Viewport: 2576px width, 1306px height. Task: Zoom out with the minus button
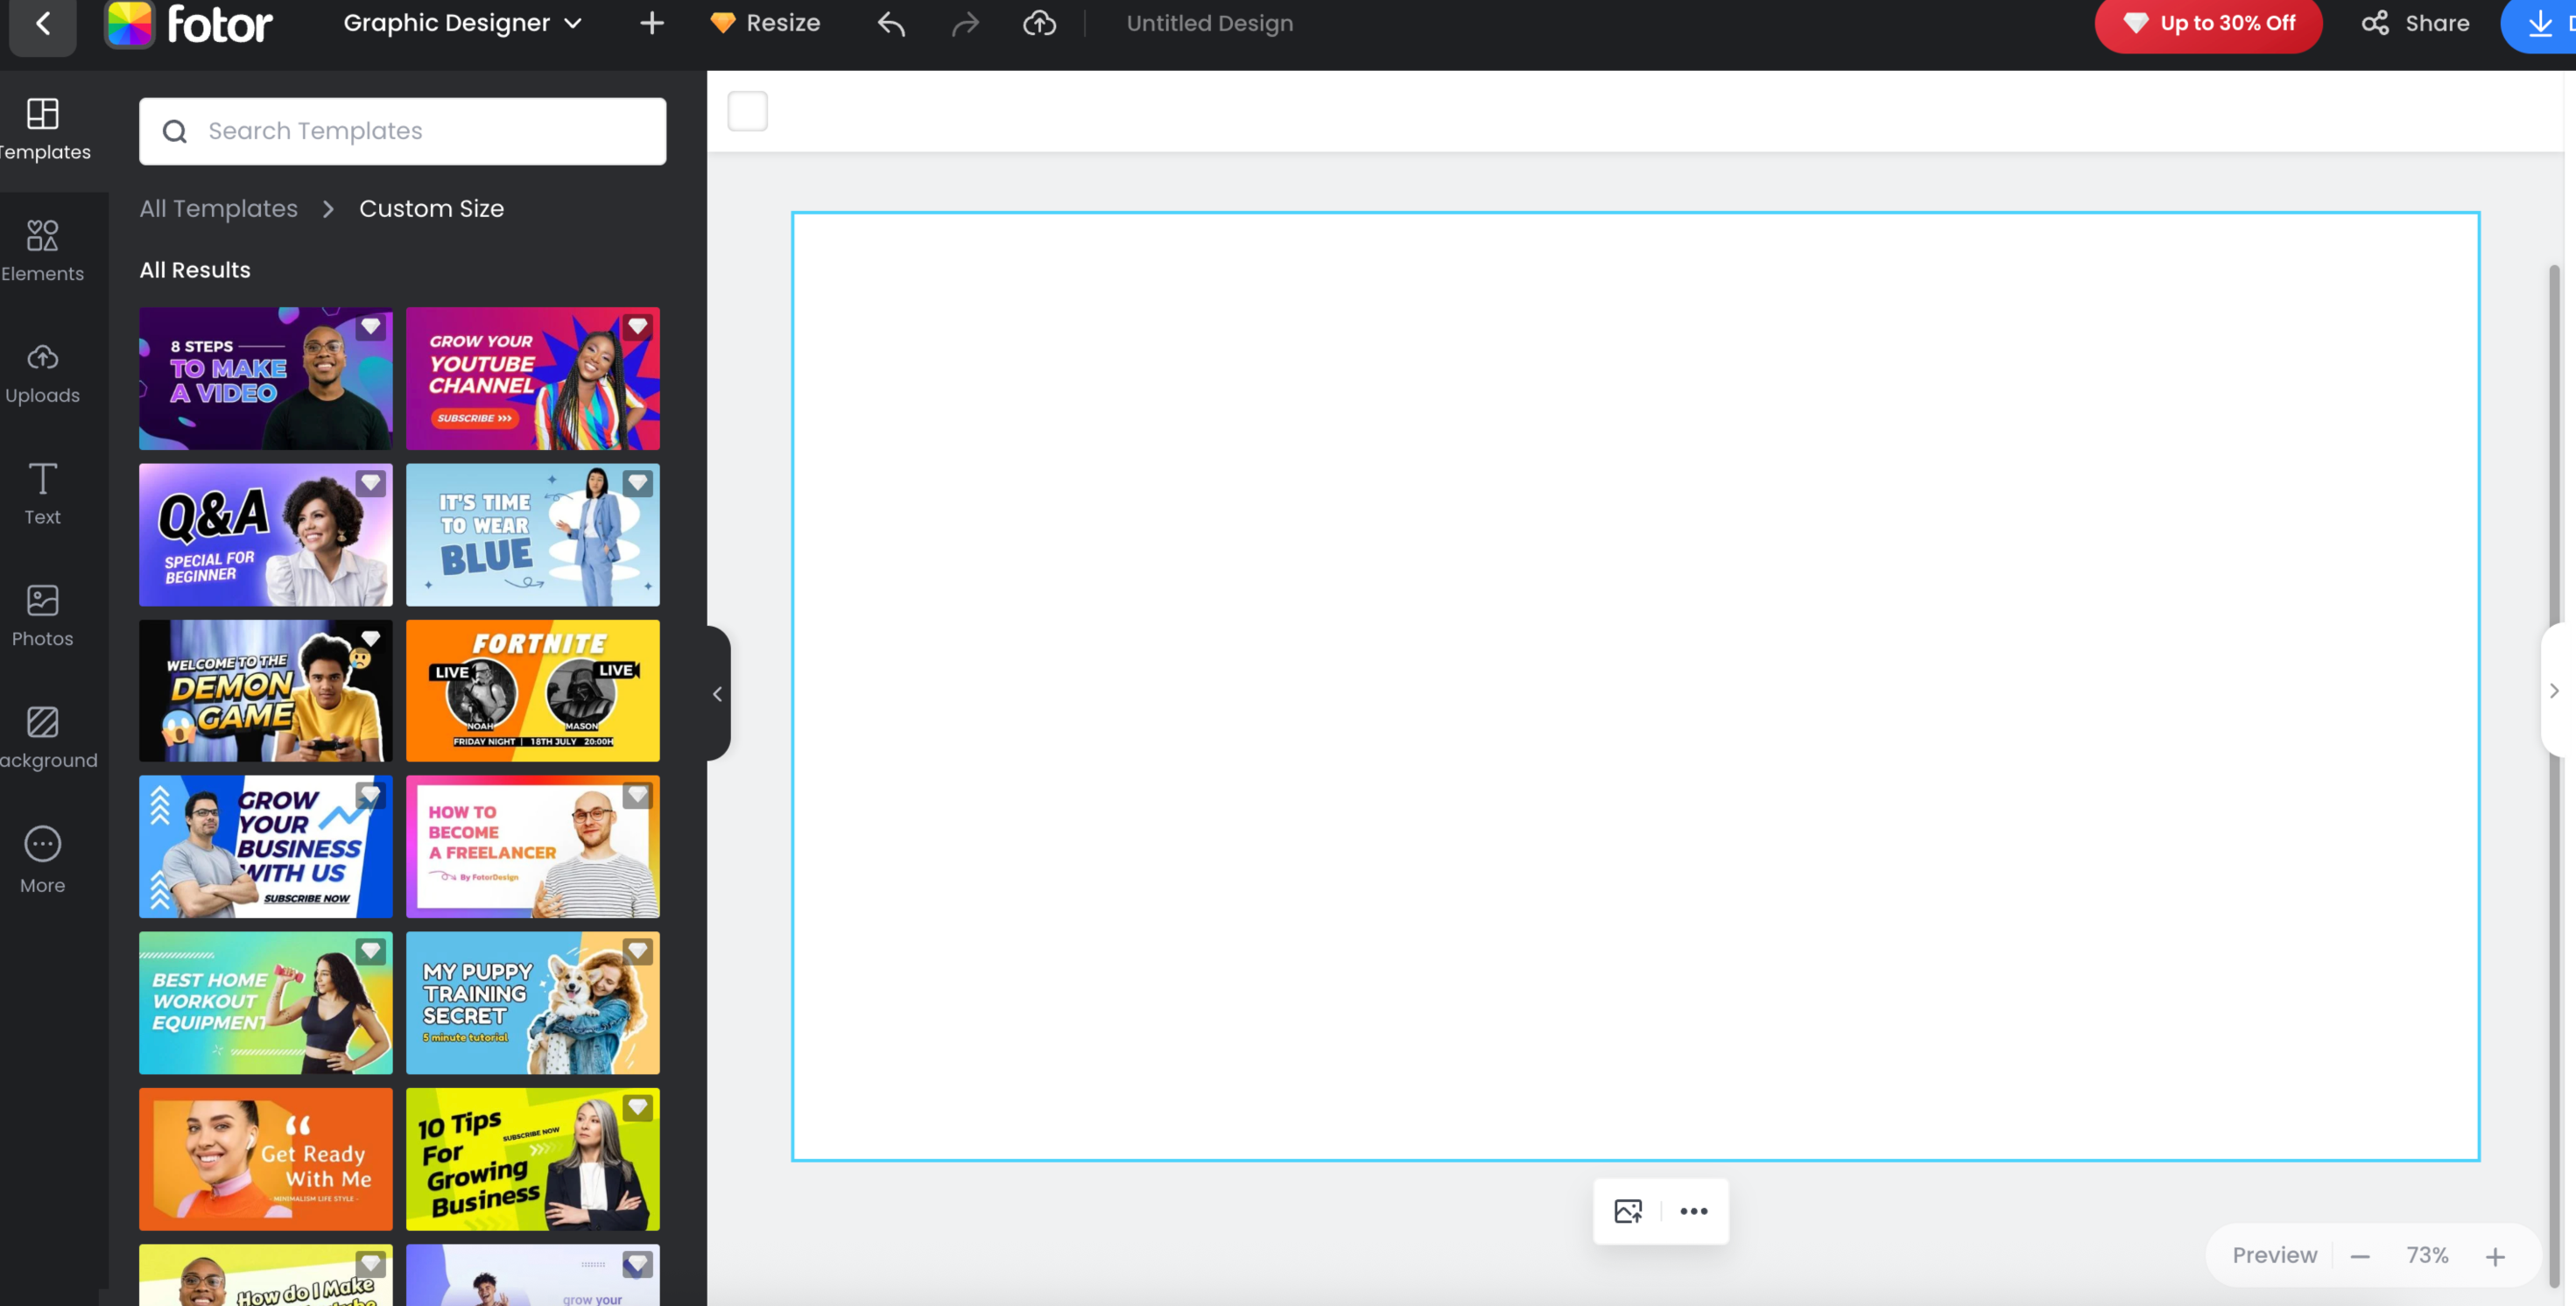(x=2360, y=1256)
